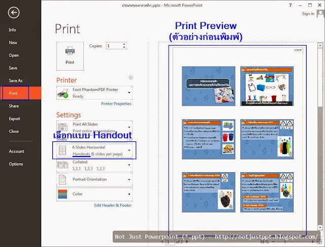Image resolution: width=325 pixels, height=247 pixels.
Task: Click the Zoom to Page fit icon
Action: point(318,242)
